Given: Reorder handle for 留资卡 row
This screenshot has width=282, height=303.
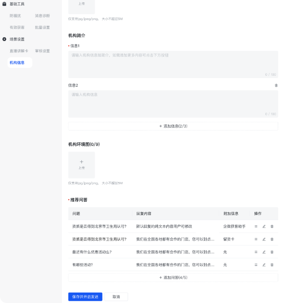Looking at the screenshot, I should pyautogui.click(x=256, y=239).
